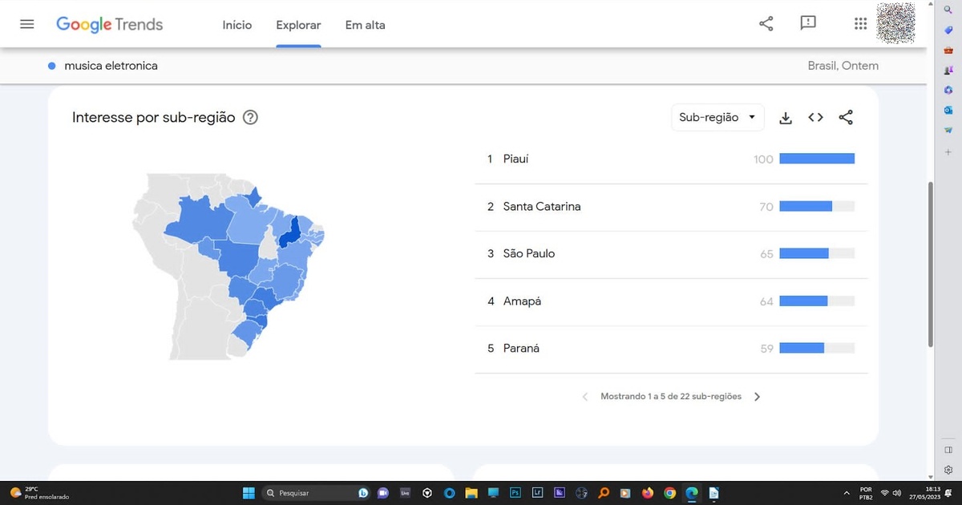Image resolution: width=962 pixels, height=505 pixels.
Task: Click the page vertical scrollbar
Action: [930, 265]
